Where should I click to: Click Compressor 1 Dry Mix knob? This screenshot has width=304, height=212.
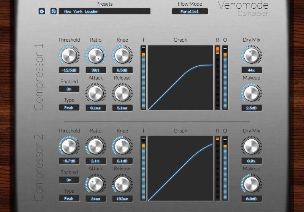pos(252,55)
